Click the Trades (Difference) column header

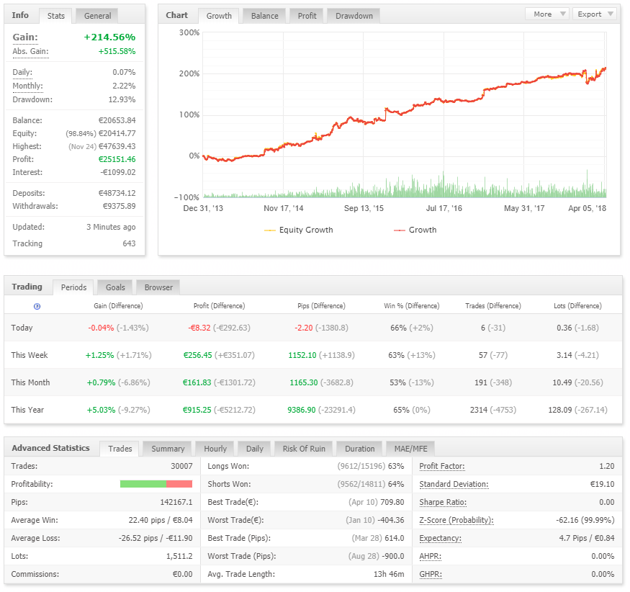(493, 306)
